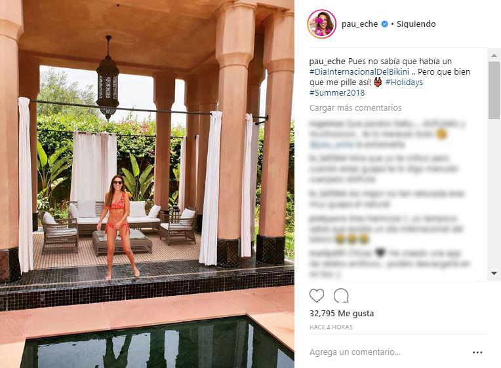
Task: Click the comments scrollbar thumb
Action: [494, 90]
